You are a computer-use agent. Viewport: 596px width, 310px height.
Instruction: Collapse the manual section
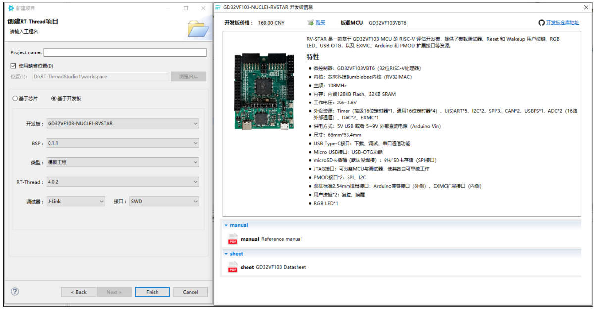tap(226, 225)
